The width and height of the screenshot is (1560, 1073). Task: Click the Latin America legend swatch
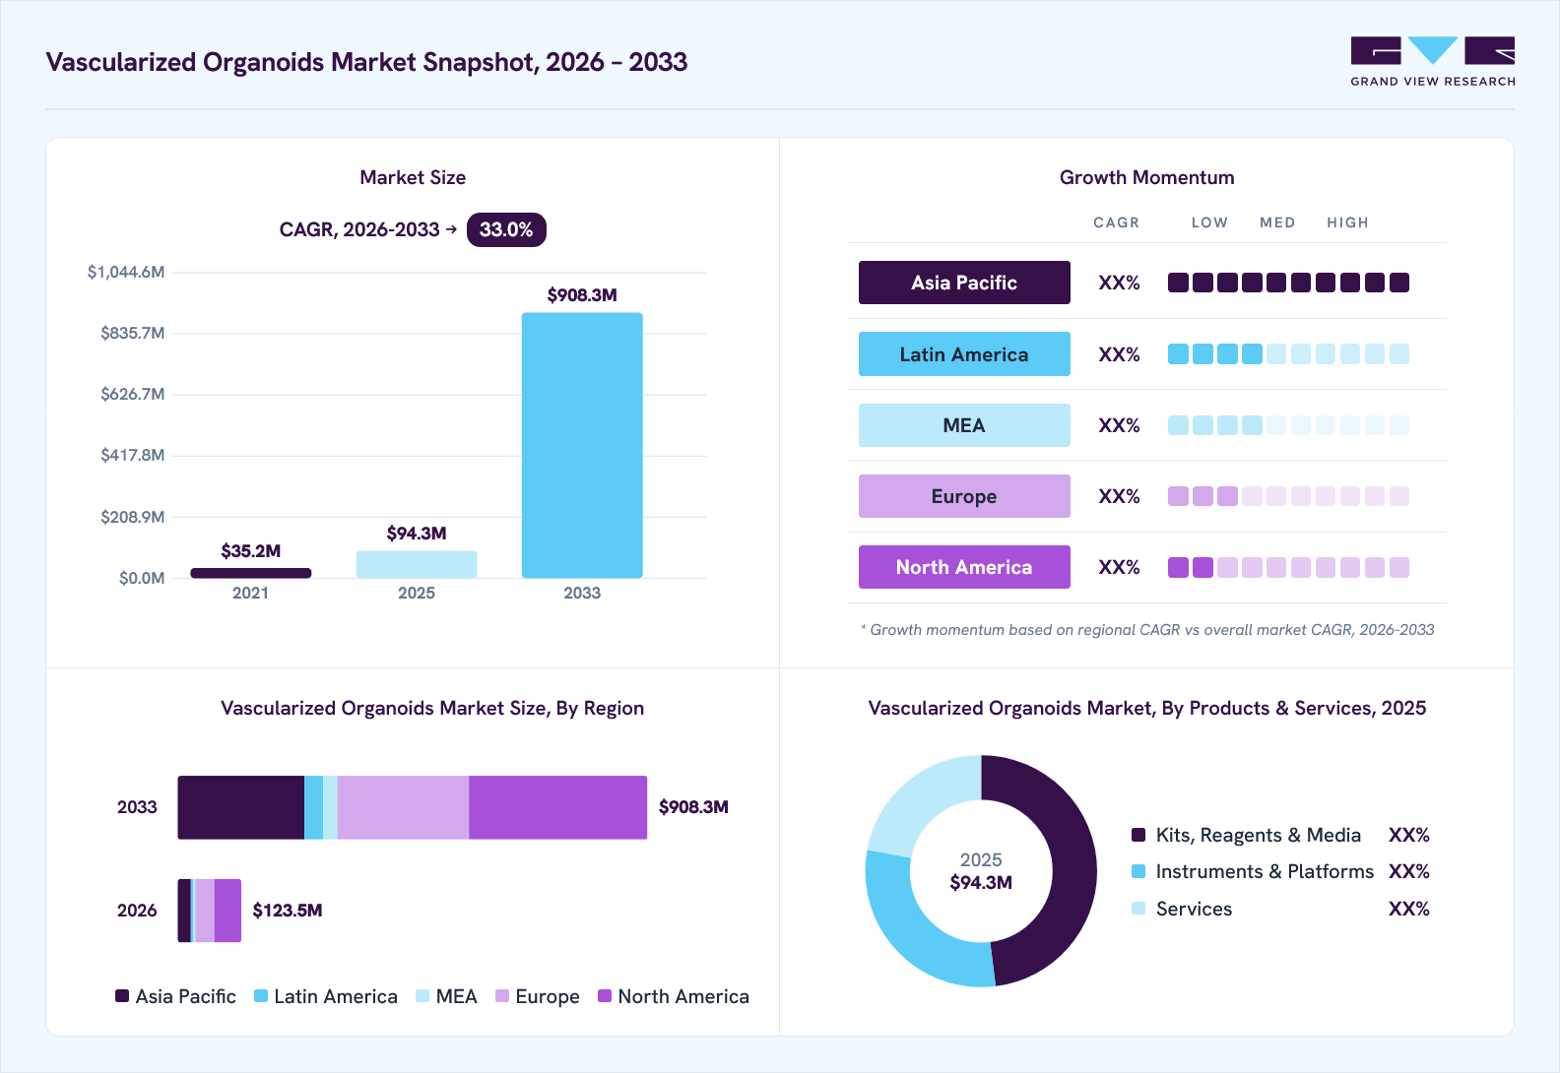(x=261, y=996)
